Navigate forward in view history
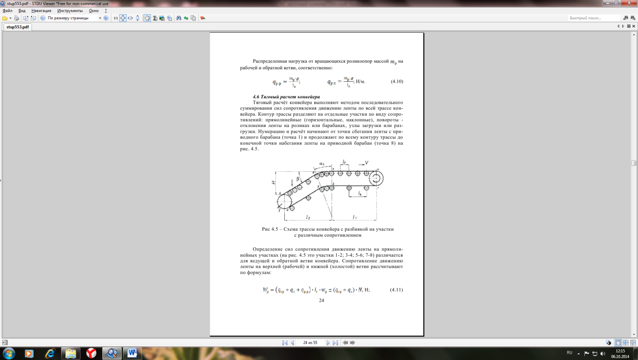This screenshot has height=360, width=638. click(352, 343)
